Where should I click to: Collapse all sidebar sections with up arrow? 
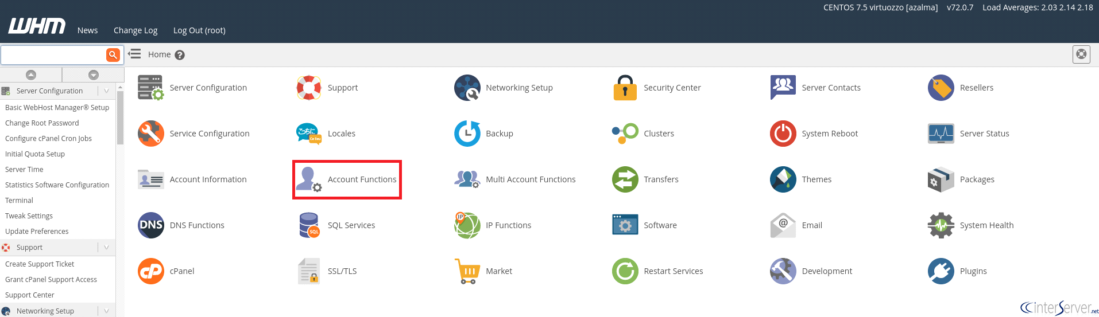tap(31, 75)
